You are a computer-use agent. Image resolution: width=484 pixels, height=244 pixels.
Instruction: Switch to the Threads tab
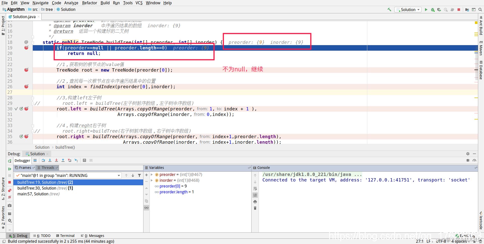point(48,168)
